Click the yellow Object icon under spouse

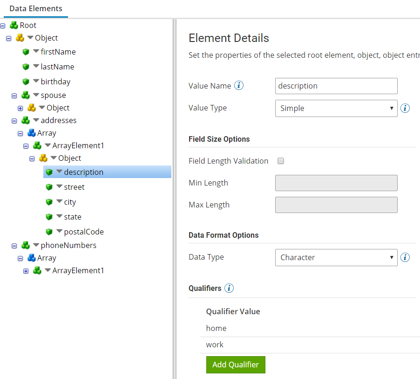31,108
